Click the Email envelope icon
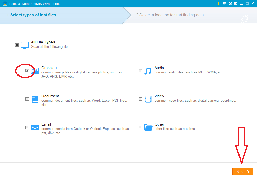Viewport: 257px width, 179px height. pos(35,127)
